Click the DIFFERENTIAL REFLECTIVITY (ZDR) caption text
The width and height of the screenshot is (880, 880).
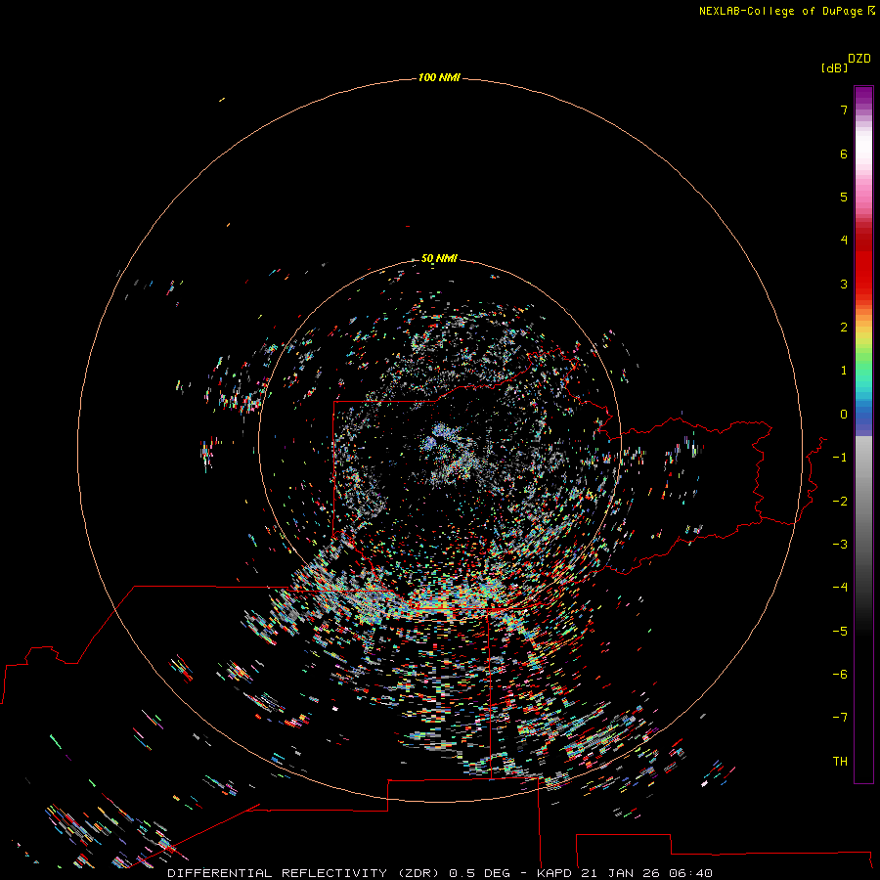pos(305,873)
